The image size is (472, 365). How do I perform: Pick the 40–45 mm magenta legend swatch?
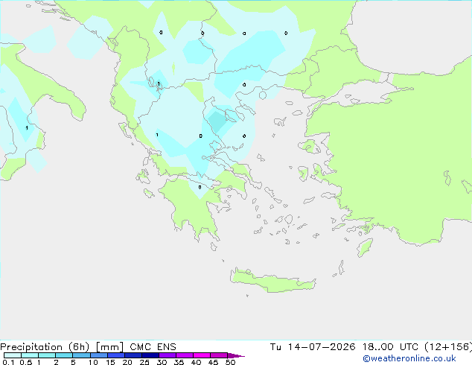tap(202, 355)
